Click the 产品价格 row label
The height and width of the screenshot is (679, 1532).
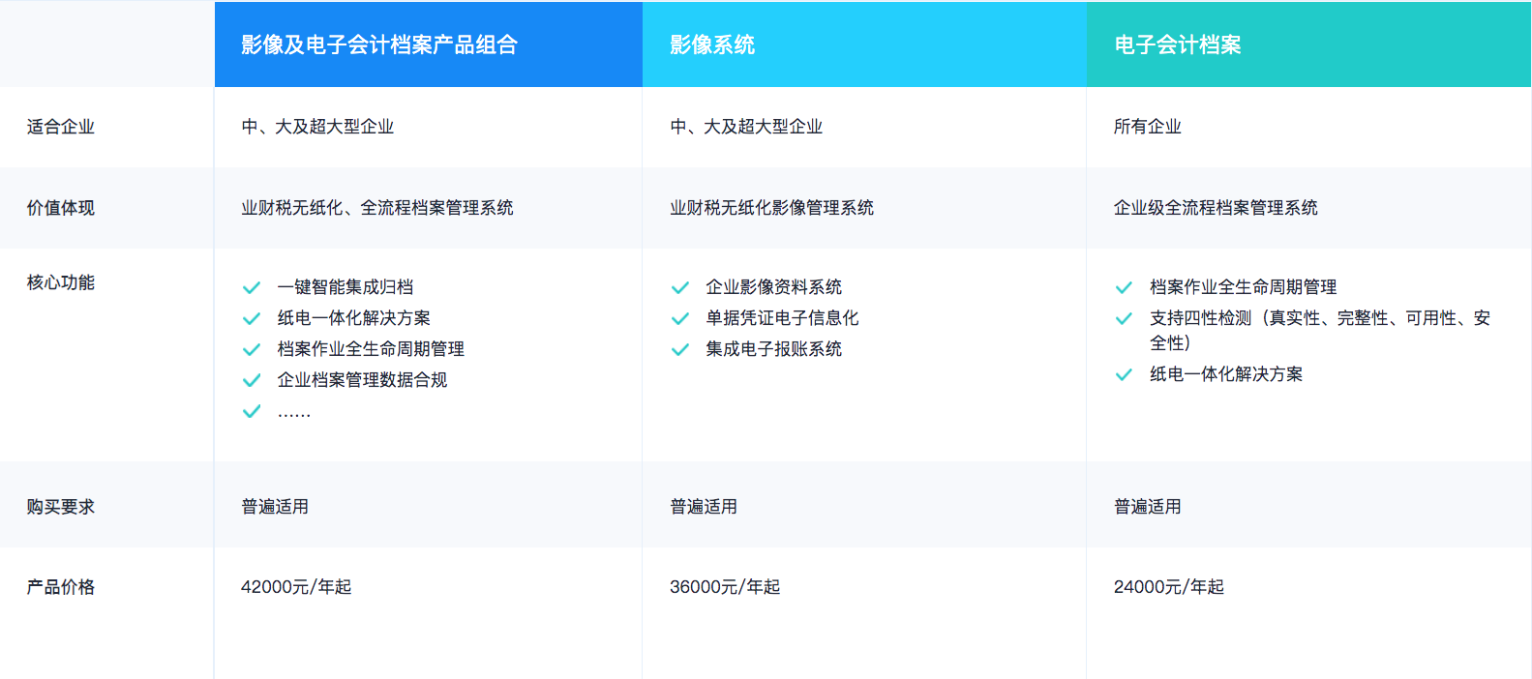click(x=61, y=587)
